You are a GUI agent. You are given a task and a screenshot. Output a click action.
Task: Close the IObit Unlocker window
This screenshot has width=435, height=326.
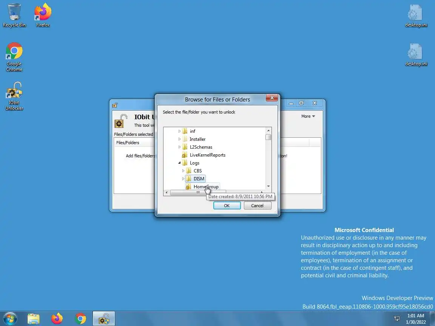pyautogui.click(x=315, y=103)
